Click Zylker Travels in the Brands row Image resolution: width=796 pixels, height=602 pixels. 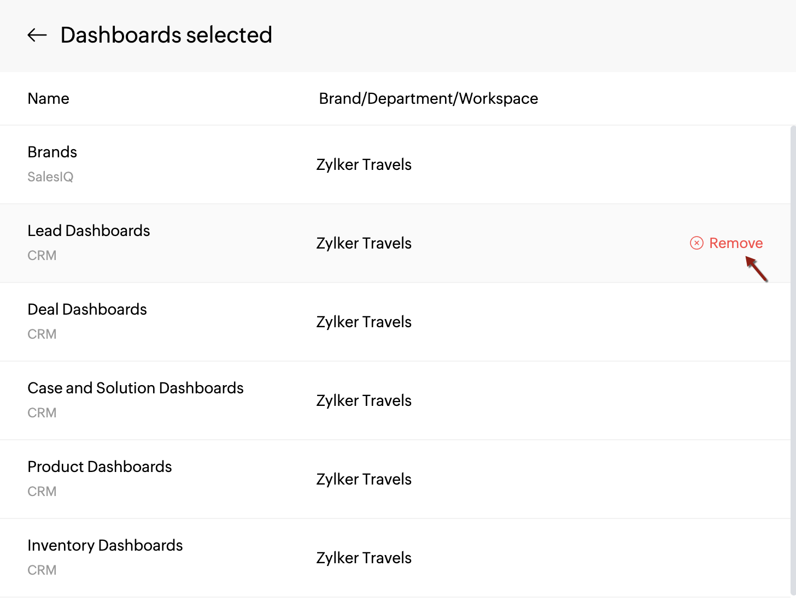[x=364, y=164]
